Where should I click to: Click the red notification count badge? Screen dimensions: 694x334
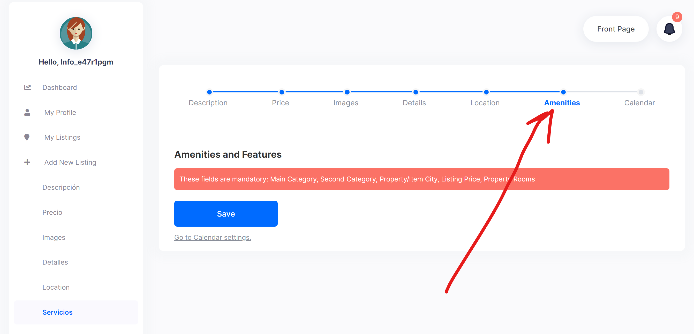tap(677, 17)
